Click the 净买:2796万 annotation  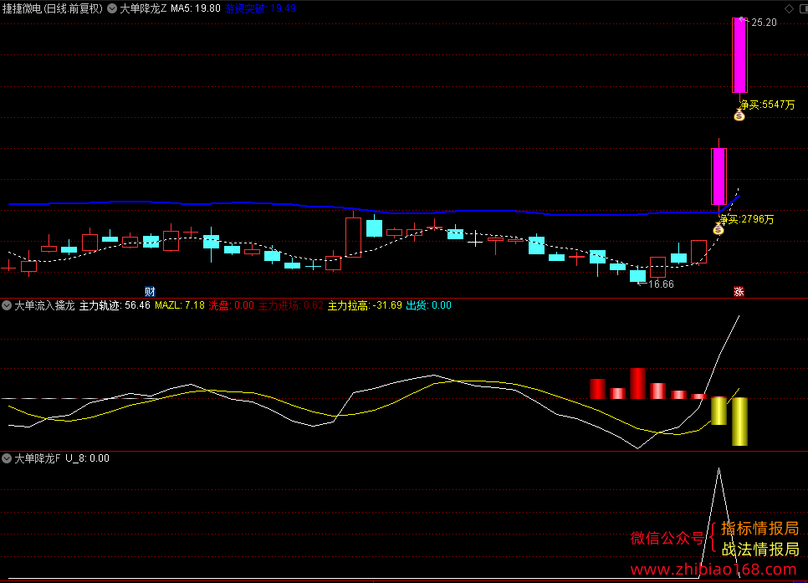747,219
